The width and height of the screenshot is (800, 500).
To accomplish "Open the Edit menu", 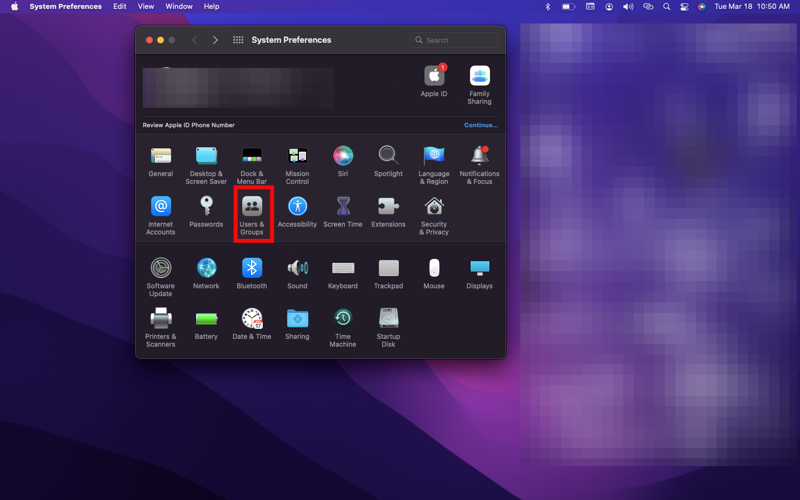I will click(x=120, y=7).
